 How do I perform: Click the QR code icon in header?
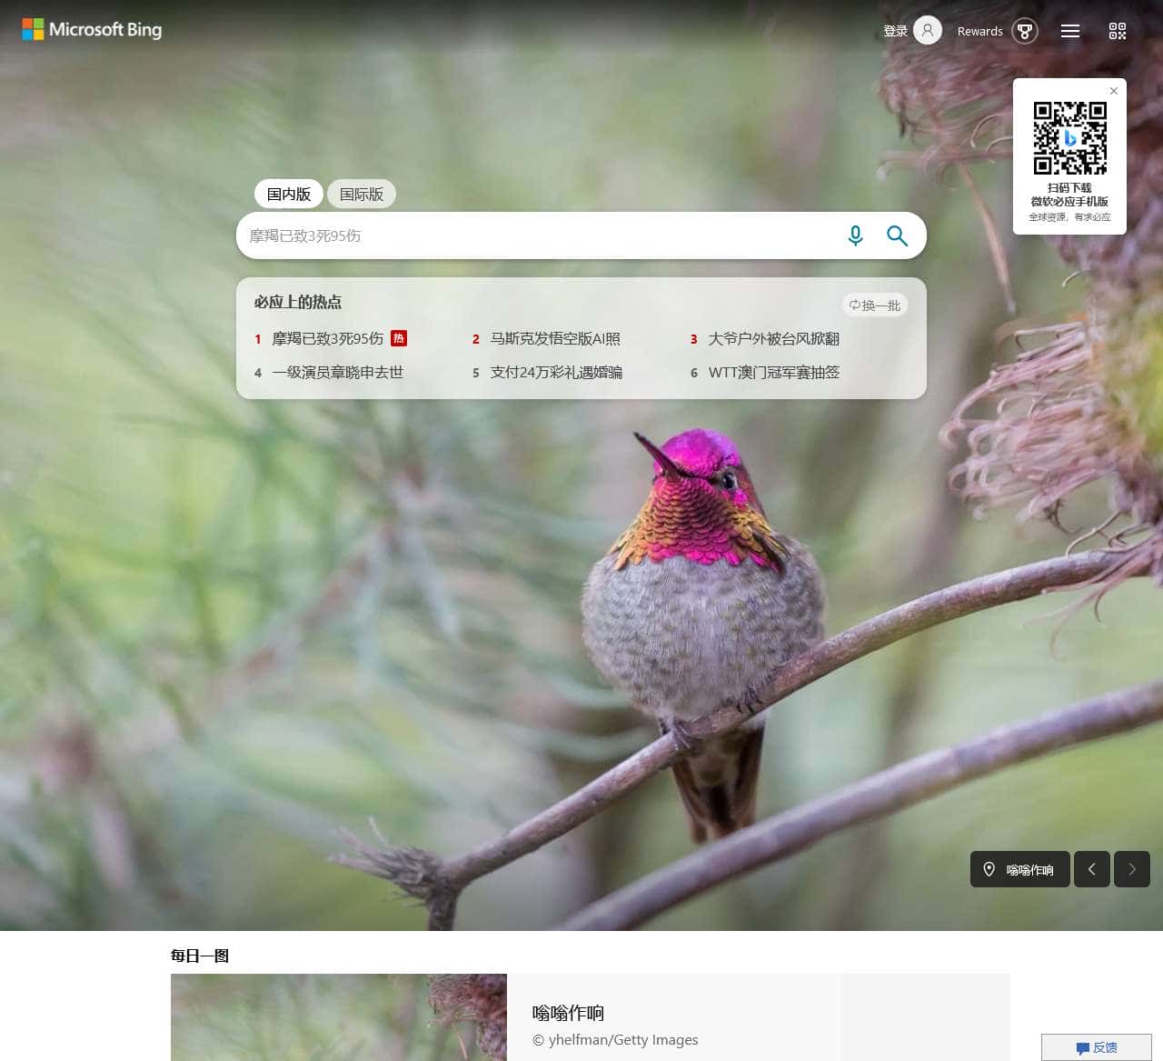pos(1118,31)
